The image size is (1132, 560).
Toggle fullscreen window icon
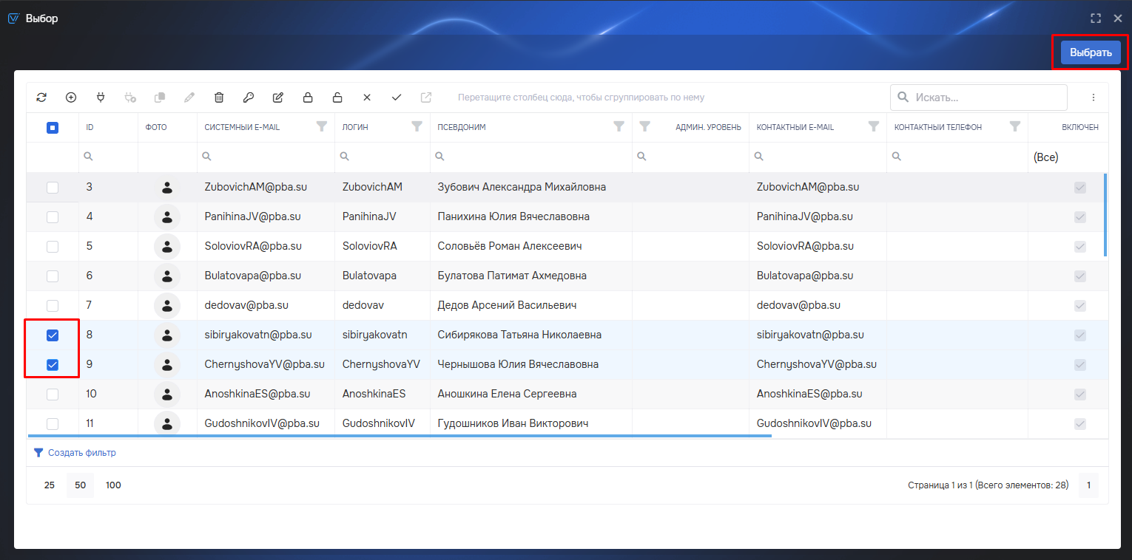(1096, 18)
